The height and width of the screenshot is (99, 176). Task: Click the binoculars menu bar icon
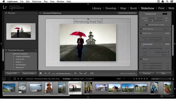click(163, 1)
